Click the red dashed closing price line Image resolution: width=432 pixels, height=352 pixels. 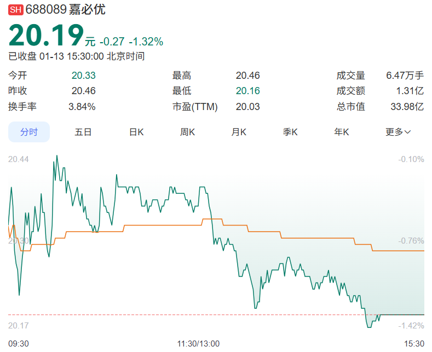pyautogui.click(x=164, y=315)
